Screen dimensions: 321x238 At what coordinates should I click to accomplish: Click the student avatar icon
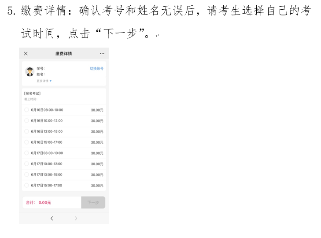30,72
